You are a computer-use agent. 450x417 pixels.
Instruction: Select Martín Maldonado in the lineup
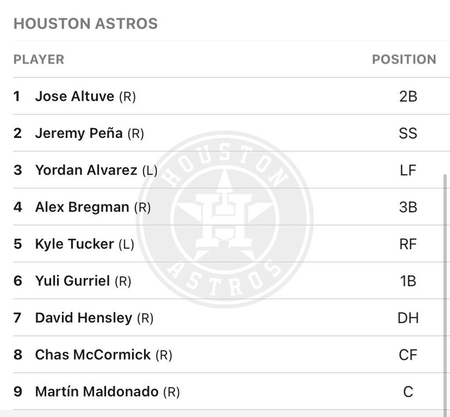96,392
